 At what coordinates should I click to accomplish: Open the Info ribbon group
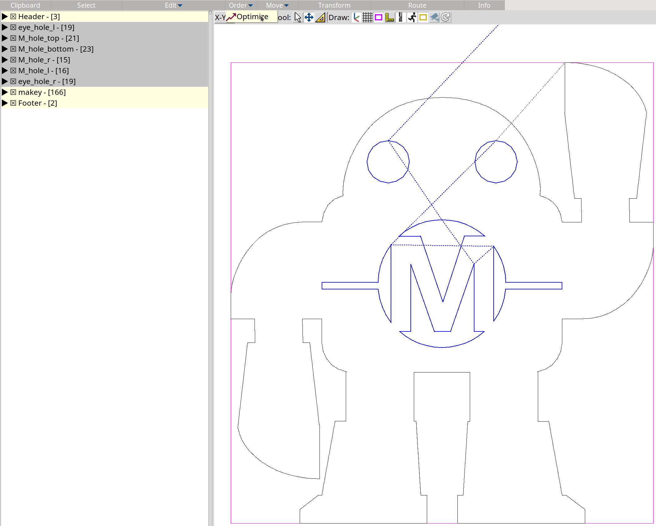click(484, 5)
